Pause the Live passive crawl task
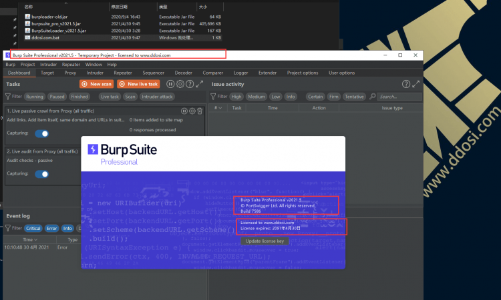This screenshot has width=501, height=300. coord(184,111)
